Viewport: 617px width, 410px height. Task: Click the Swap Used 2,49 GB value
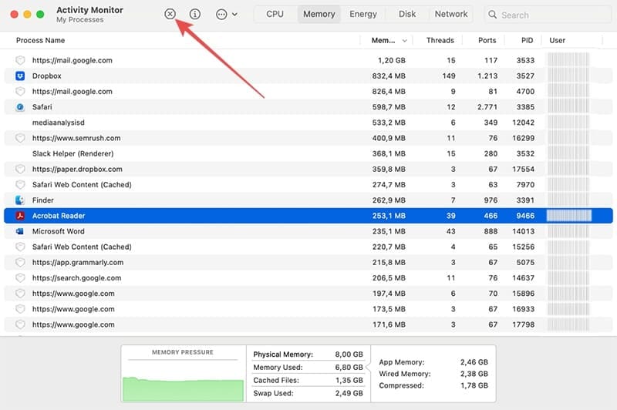pyautogui.click(x=349, y=394)
